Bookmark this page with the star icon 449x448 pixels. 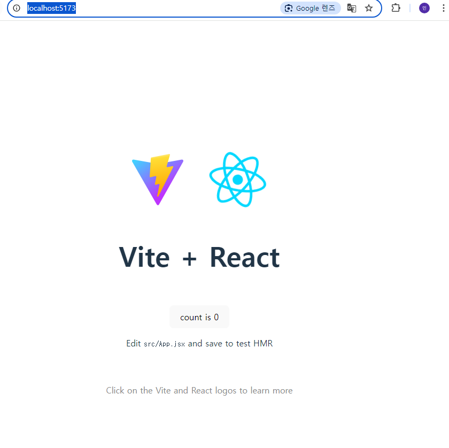(369, 8)
